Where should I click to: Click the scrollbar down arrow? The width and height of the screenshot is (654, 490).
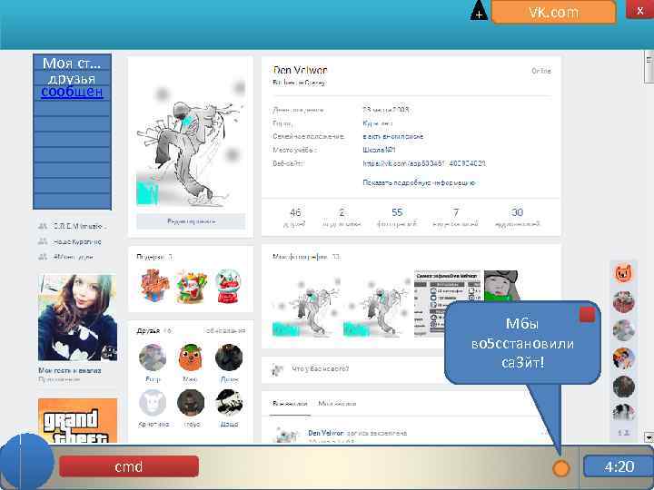[649, 436]
